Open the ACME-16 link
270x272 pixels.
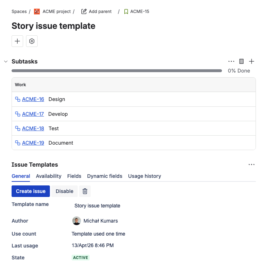[x=33, y=99]
